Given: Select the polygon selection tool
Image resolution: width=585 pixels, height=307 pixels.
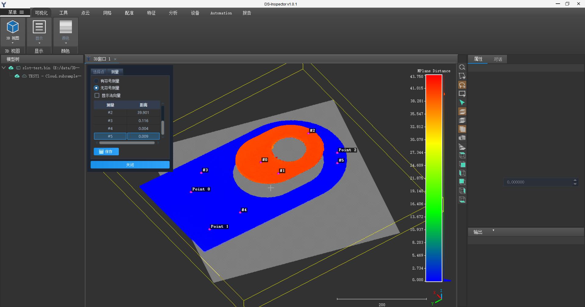Looking at the screenshot, I should [x=462, y=76].
